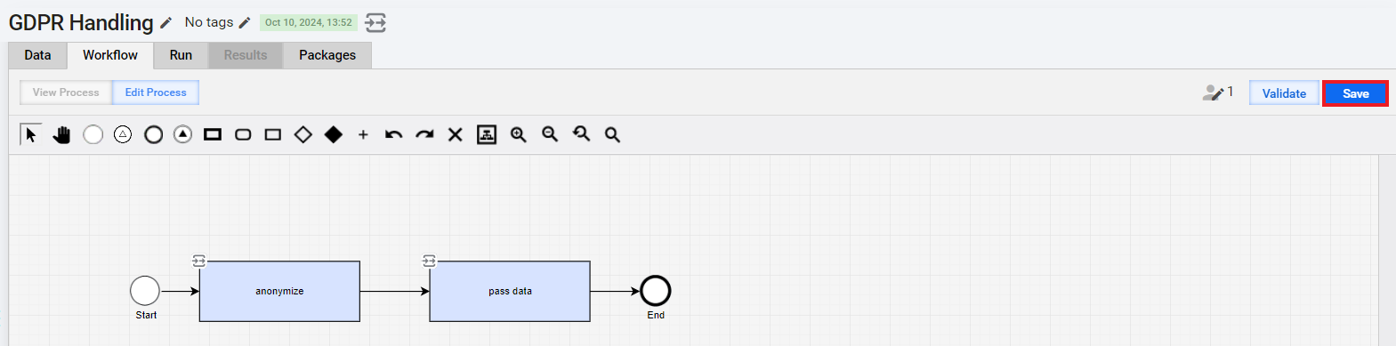Edit tags with the pencil icon
This screenshot has height=346, width=1396.
(x=245, y=22)
